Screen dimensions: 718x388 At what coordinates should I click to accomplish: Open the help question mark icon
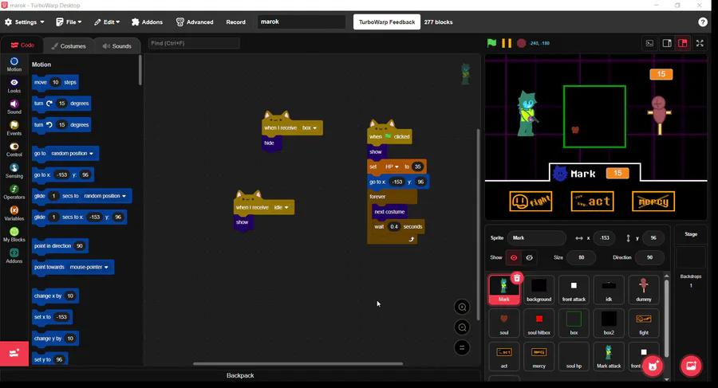click(x=703, y=22)
